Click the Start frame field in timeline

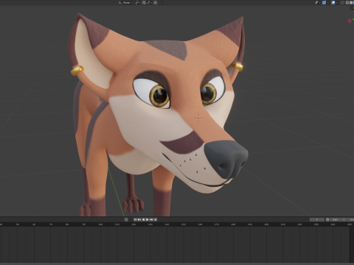coord(339,219)
